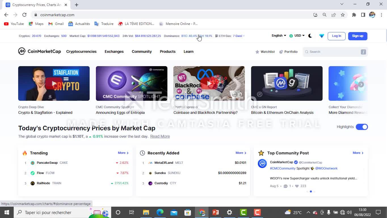Click Exchanges count 500

pyautogui.click(x=64, y=36)
